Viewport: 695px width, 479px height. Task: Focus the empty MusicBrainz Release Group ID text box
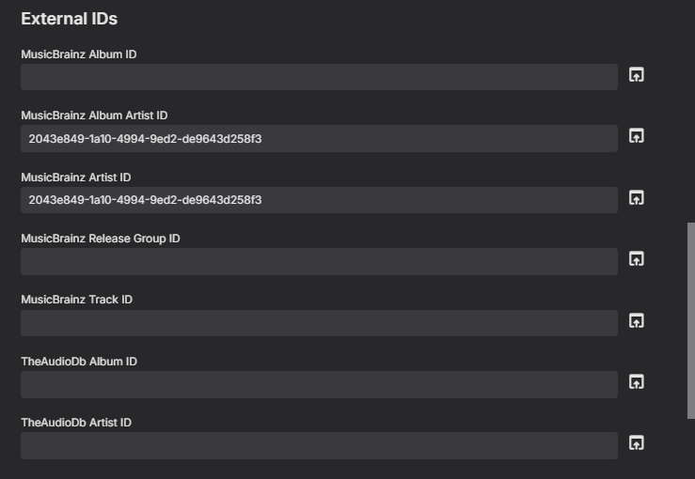(319, 261)
